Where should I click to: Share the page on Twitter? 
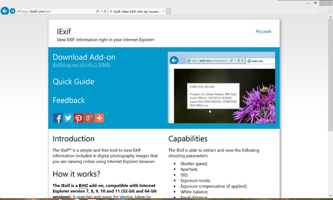point(68,118)
